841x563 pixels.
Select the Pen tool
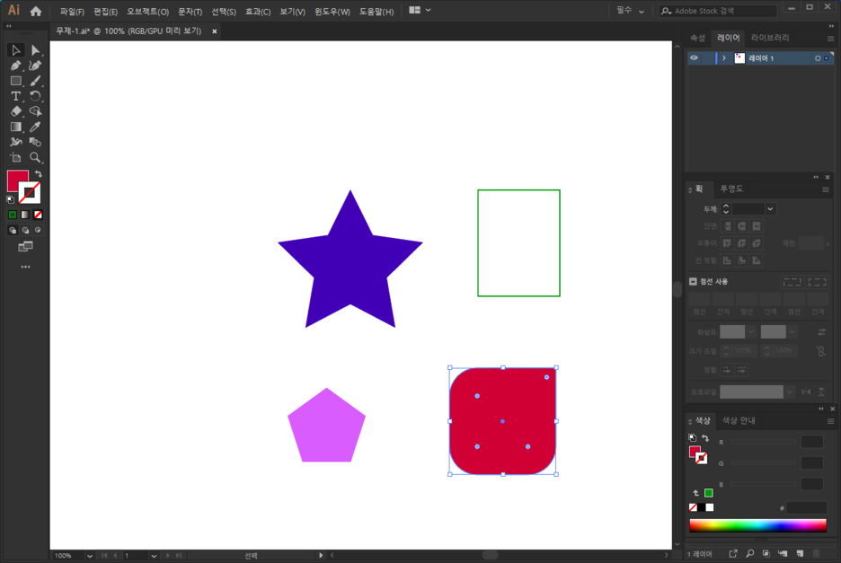[x=15, y=66]
